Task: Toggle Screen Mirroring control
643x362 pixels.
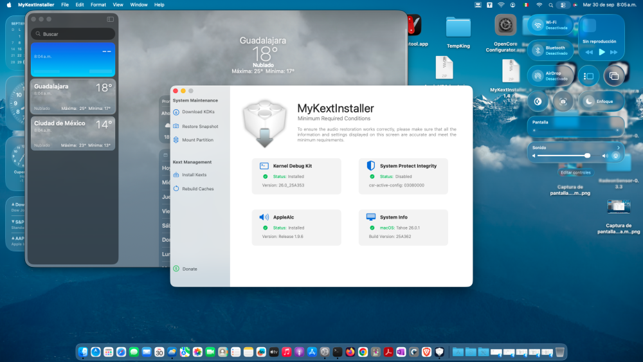Action: [614, 77]
